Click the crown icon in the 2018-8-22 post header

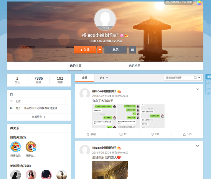coord(119,91)
